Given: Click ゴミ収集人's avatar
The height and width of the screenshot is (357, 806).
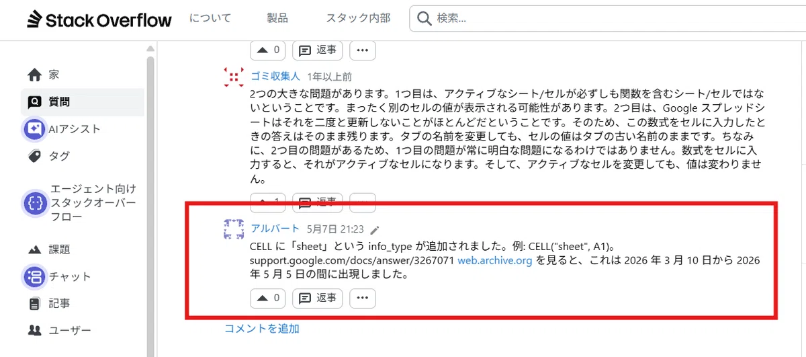Looking at the screenshot, I should (x=233, y=77).
